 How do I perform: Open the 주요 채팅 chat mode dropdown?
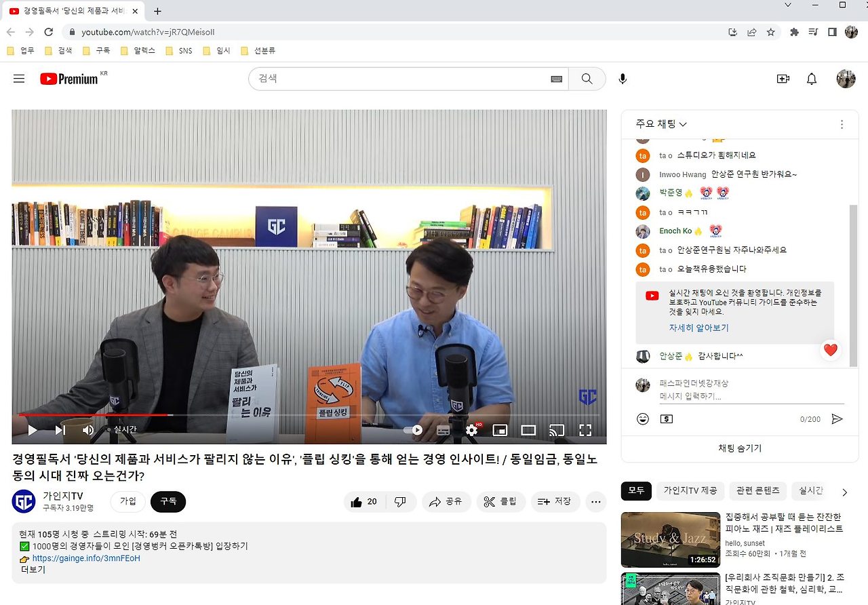point(661,124)
